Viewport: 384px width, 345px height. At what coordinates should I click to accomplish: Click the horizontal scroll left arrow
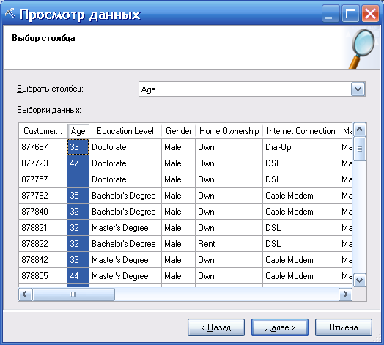[25, 294]
